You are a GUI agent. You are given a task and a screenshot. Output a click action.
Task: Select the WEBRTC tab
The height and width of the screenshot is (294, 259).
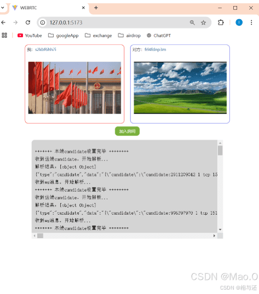coord(49,8)
